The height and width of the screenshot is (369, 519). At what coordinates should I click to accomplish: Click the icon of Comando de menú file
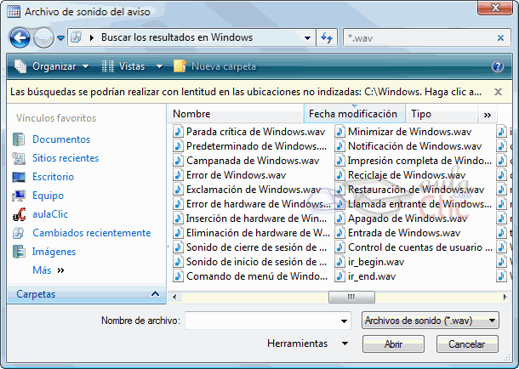(178, 276)
